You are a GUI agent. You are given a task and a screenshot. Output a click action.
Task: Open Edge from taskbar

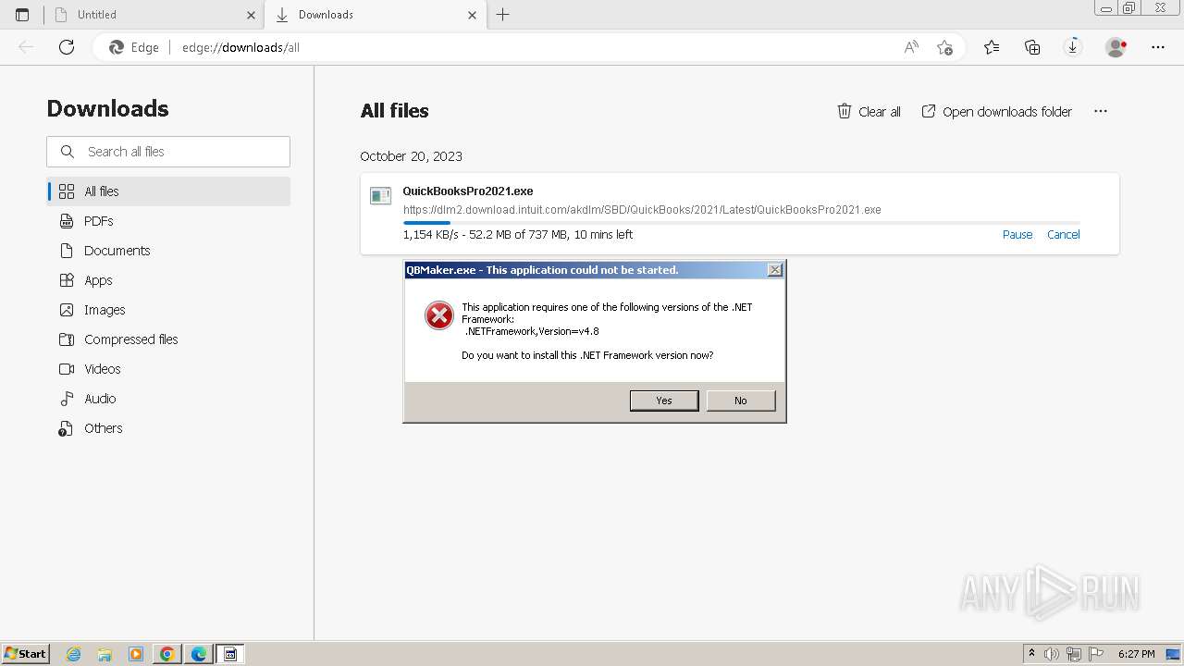[199, 654]
